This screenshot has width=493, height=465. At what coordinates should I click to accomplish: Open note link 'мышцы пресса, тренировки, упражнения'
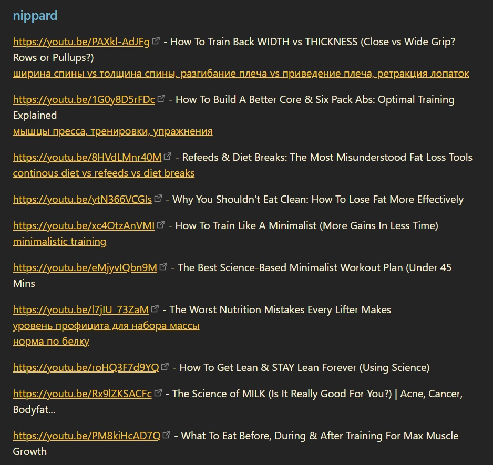point(112,131)
